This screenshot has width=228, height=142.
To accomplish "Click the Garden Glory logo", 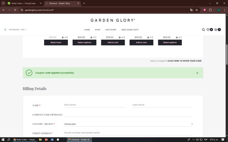I will click(x=113, y=20).
